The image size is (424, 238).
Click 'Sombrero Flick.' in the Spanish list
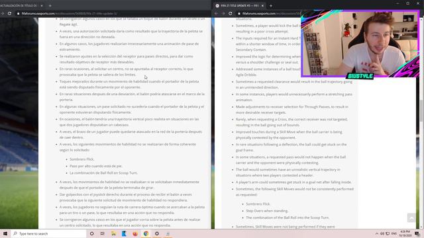[x=81, y=159]
